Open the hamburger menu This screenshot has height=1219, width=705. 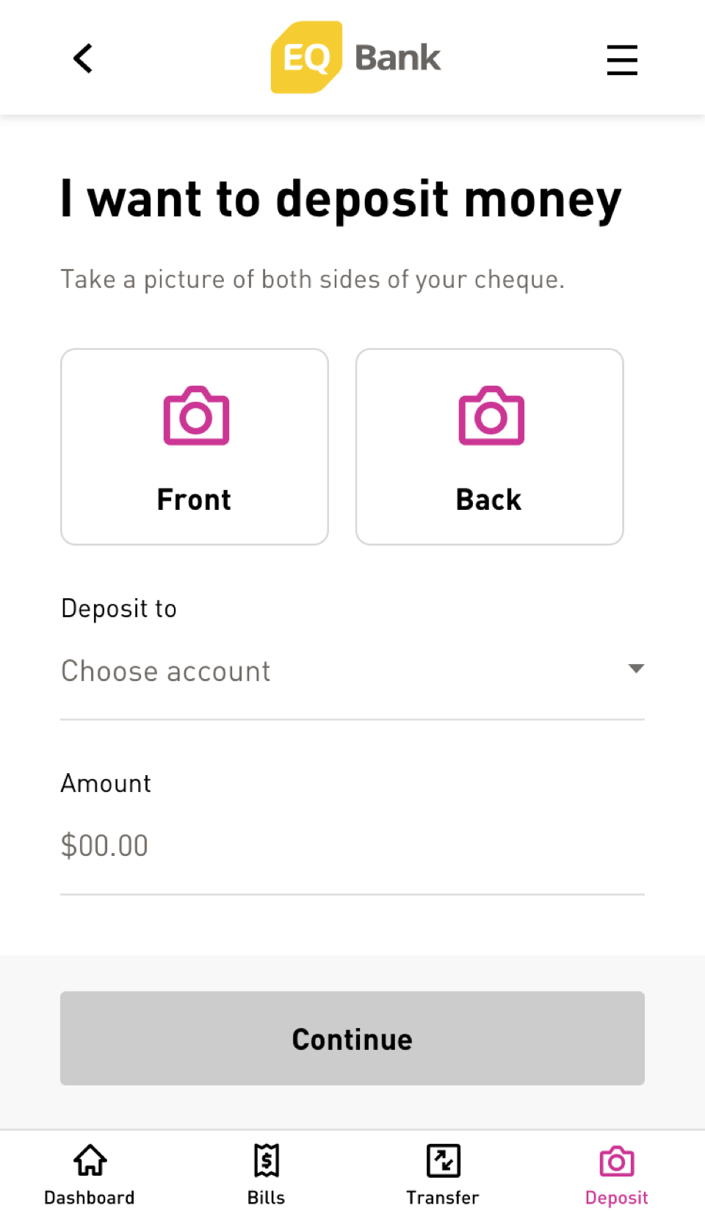click(x=621, y=60)
